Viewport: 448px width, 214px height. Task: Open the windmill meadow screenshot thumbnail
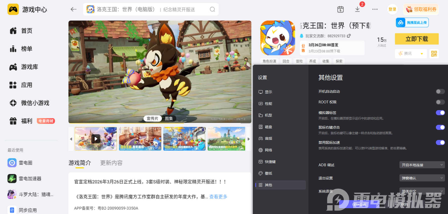click(227, 139)
